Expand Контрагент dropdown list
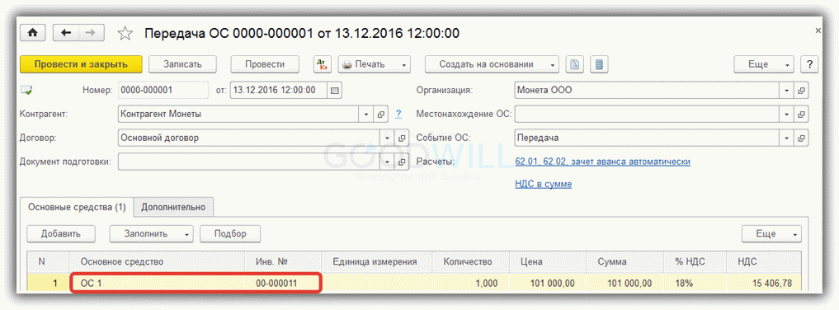 [x=366, y=114]
